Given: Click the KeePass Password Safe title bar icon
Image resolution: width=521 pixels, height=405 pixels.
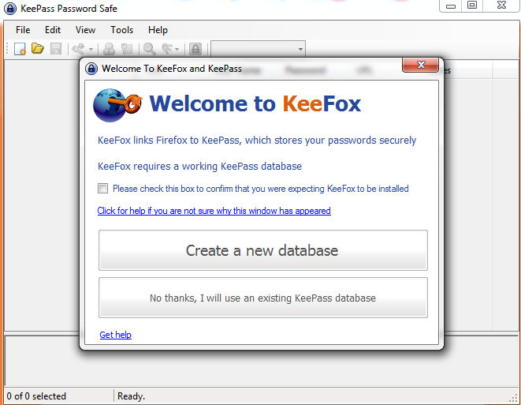Looking at the screenshot, I should (x=10, y=9).
